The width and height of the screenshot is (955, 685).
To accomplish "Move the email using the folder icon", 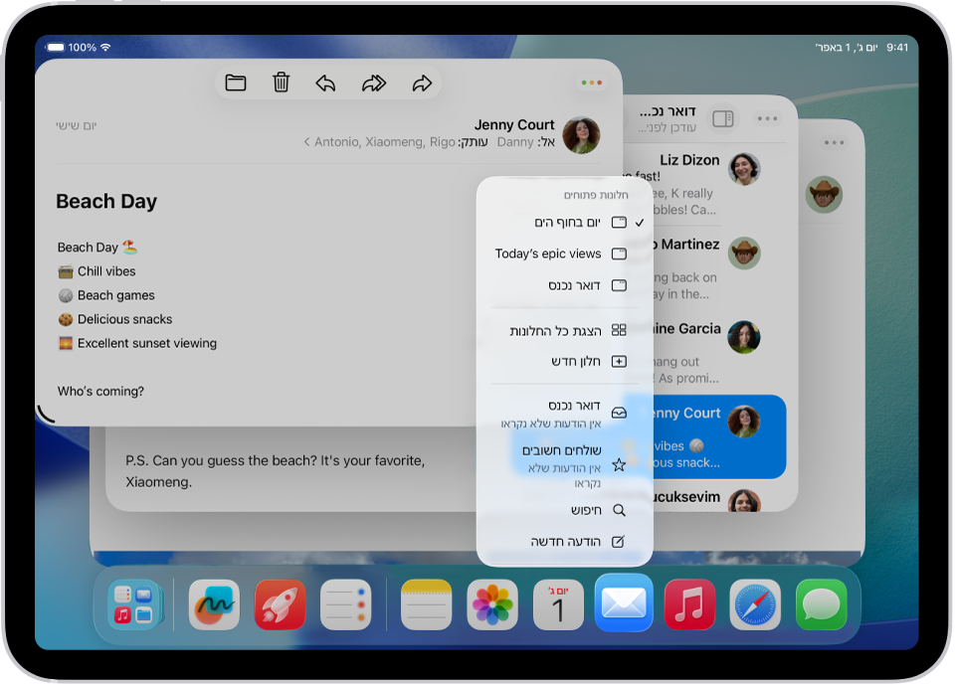I will click(236, 83).
